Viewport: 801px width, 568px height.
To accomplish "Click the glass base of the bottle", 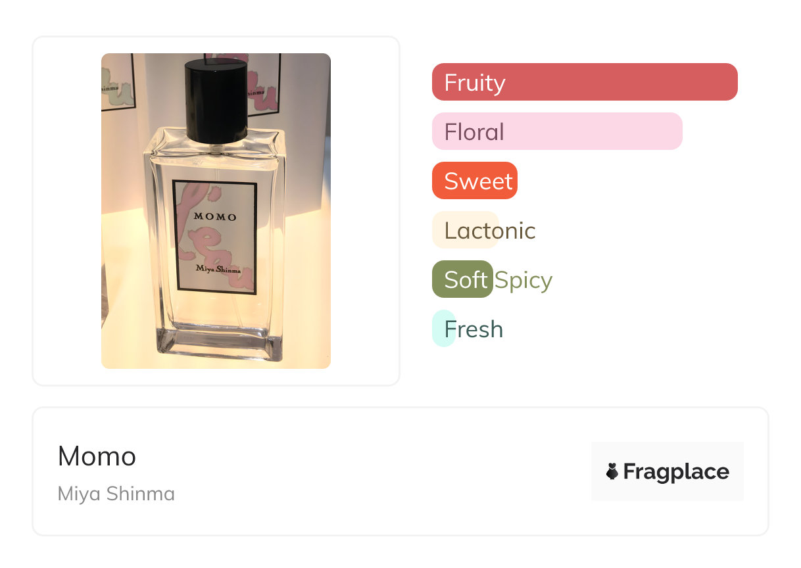I will pyautogui.click(x=217, y=343).
